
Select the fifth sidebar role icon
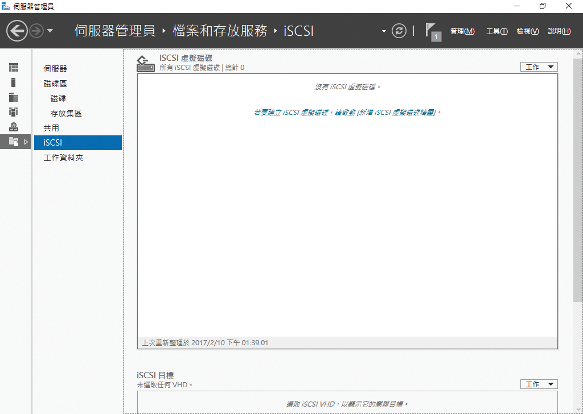coord(14,127)
